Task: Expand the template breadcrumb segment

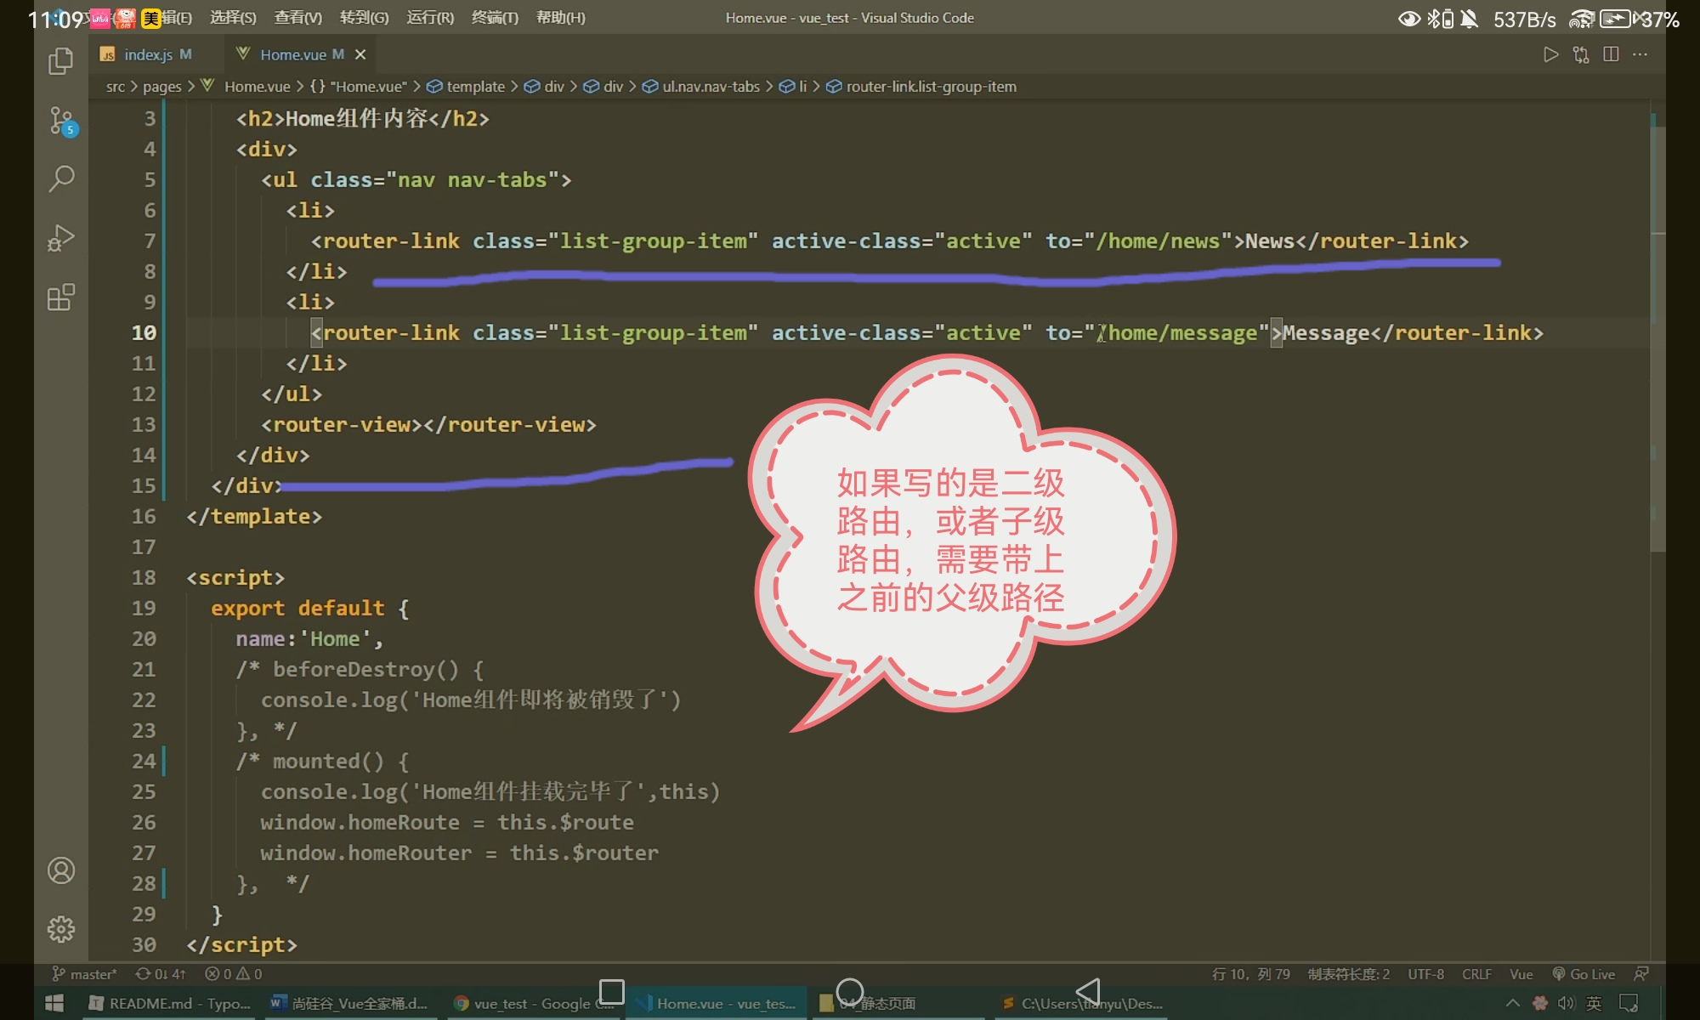Action: click(474, 87)
